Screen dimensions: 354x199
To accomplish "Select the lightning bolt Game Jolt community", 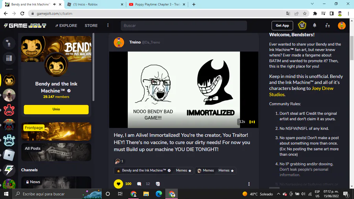I will coord(9,170).
